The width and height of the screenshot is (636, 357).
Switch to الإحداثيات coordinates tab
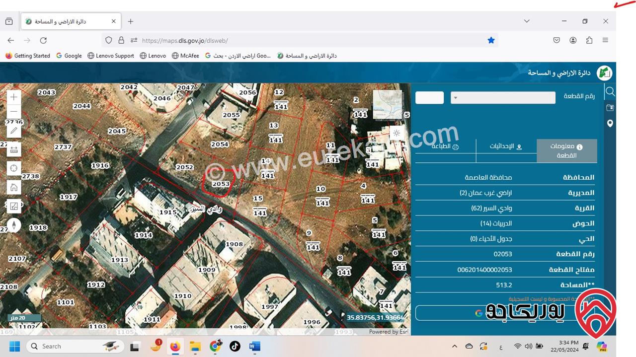[506, 146]
